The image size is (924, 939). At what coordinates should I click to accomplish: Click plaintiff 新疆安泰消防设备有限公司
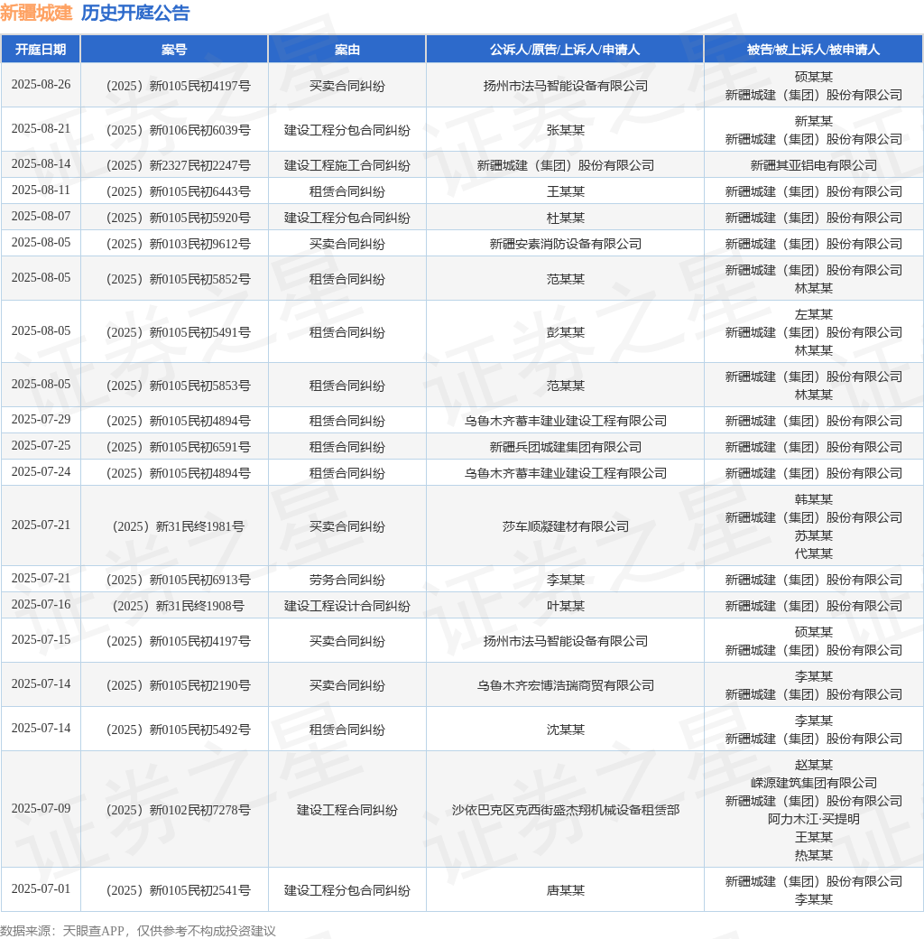coord(566,245)
